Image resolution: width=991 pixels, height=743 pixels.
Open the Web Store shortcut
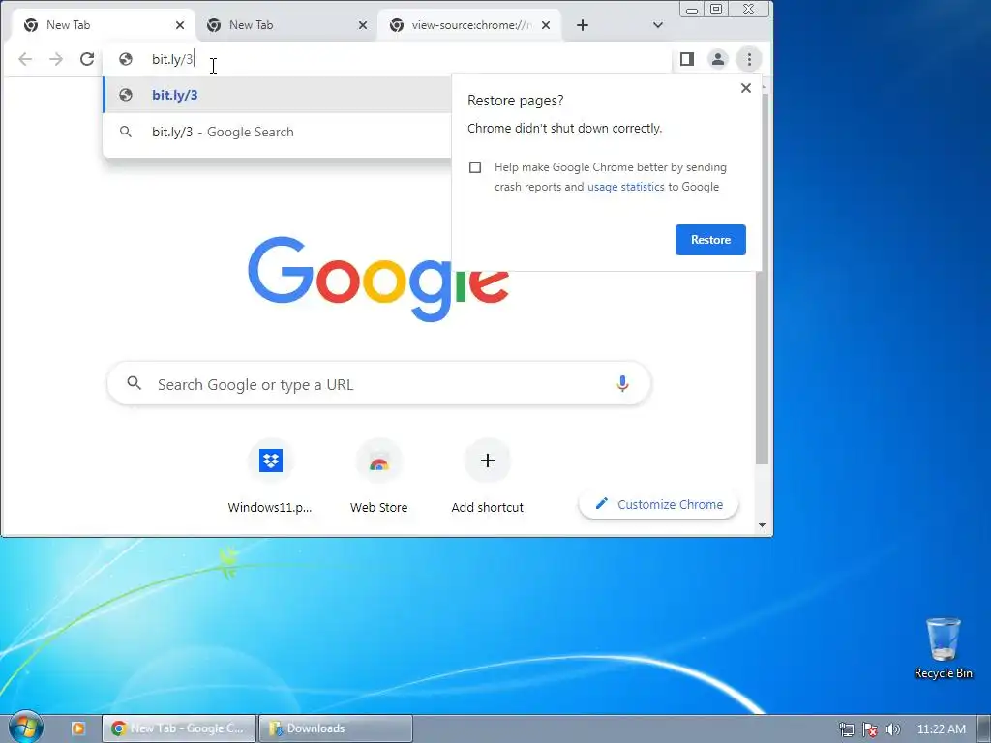(x=379, y=477)
